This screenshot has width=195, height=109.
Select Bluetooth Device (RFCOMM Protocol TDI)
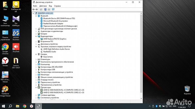pos(59,18)
